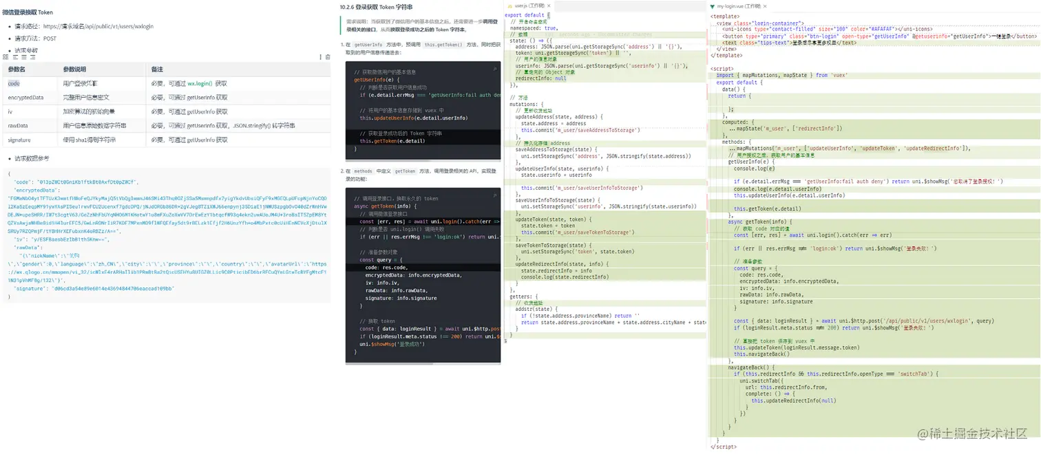1041x454 pixels.
Task: Click the '<template>' opening tag in my-login.vue
Action: click(725, 16)
